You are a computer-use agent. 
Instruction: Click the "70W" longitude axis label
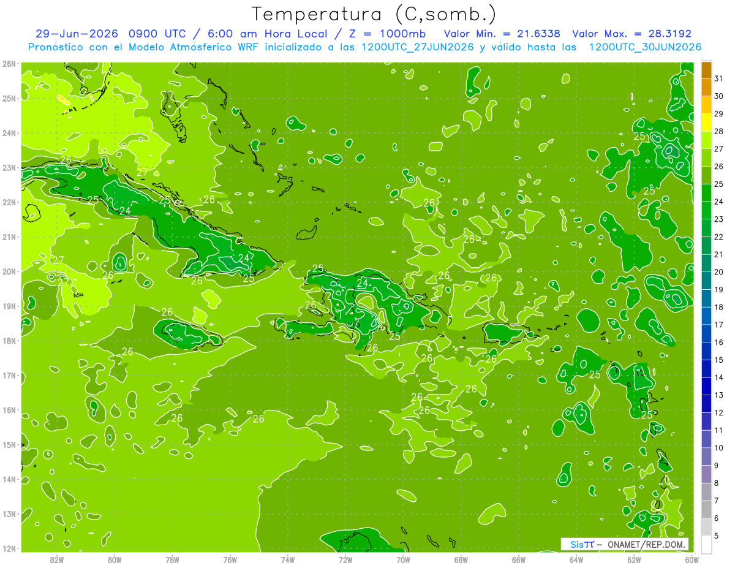tap(403, 559)
